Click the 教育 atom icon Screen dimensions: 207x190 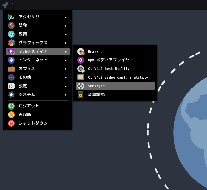pos(11,34)
